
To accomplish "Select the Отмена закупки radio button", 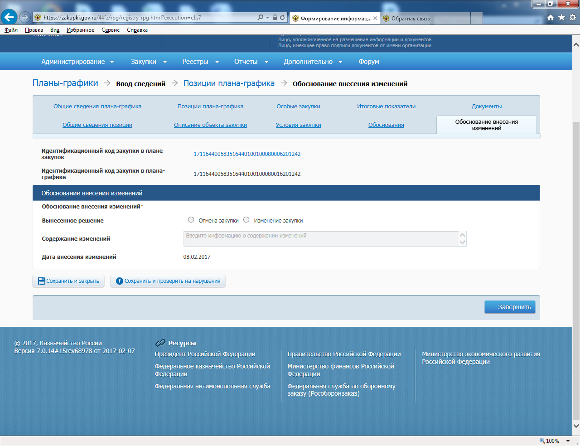I will click(x=191, y=220).
